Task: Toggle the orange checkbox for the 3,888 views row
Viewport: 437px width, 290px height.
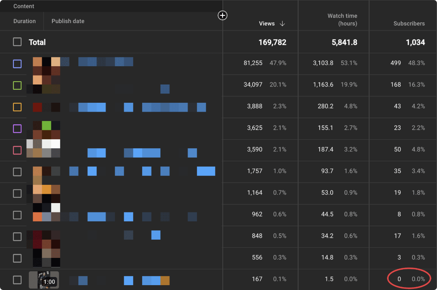Action: click(x=17, y=107)
